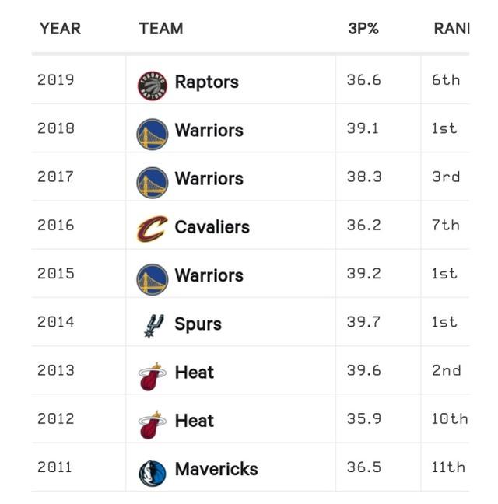Select the 11th rank cell
Screen dimensions: 498x504
(448, 467)
